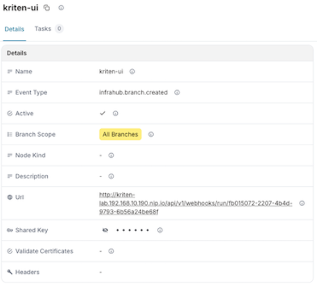Copy the kriten-ui title with the copy icon
Viewport: 317px width, 299px height.
coord(47,8)
